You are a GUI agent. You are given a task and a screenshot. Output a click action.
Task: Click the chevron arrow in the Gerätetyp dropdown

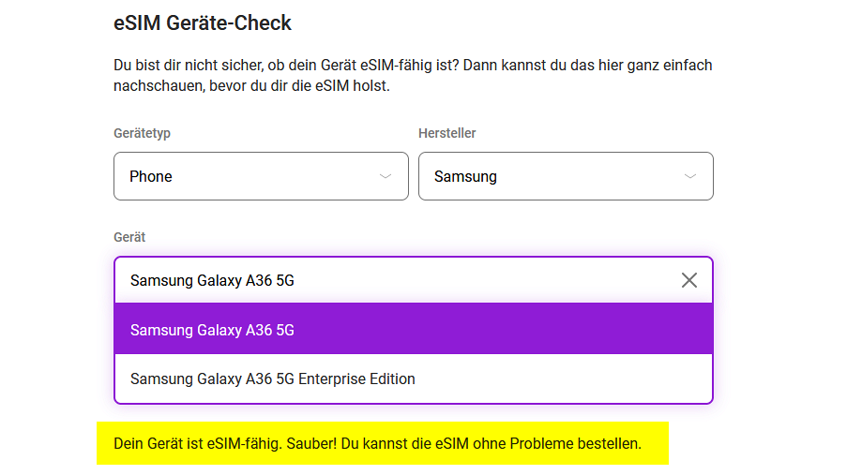[385, 176]
